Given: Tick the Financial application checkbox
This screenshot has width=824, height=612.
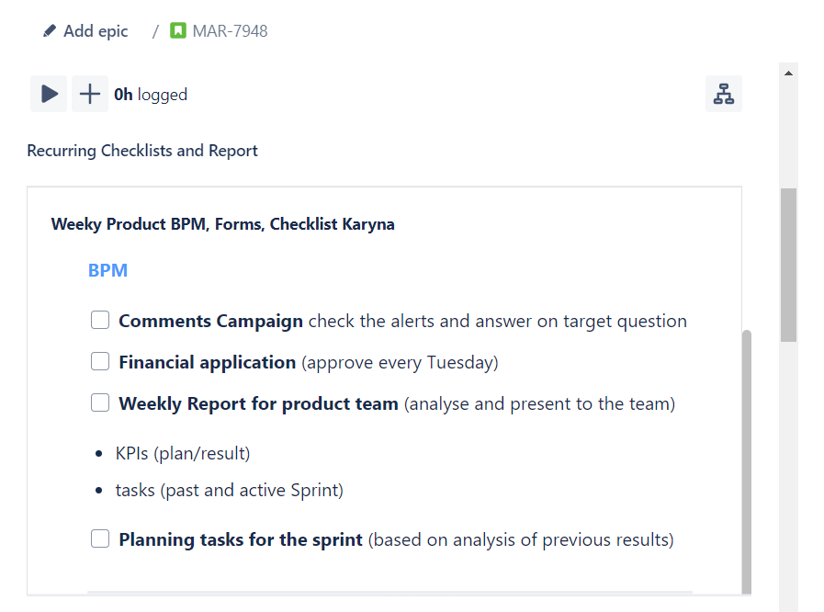Looking at the screenshot, I should (100, 361).
